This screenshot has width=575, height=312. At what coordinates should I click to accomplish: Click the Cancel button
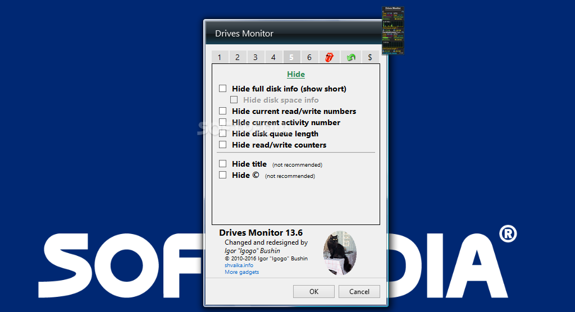(x=359, y=291)
